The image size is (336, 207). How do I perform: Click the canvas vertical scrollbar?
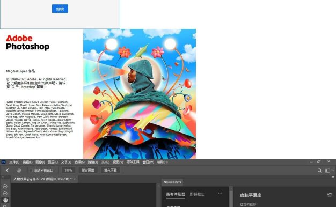(x=159, y=195)
